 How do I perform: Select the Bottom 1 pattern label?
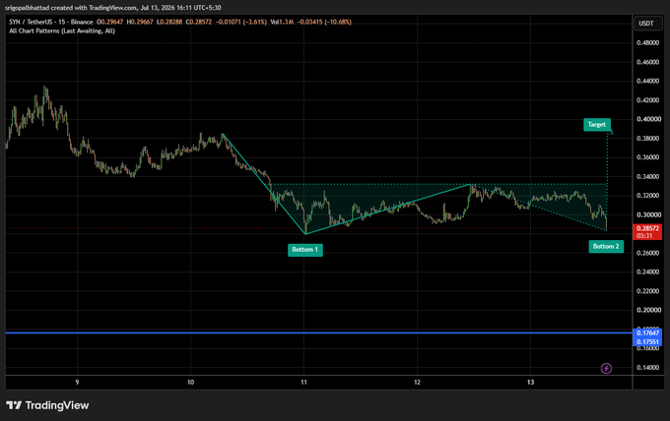305,250
